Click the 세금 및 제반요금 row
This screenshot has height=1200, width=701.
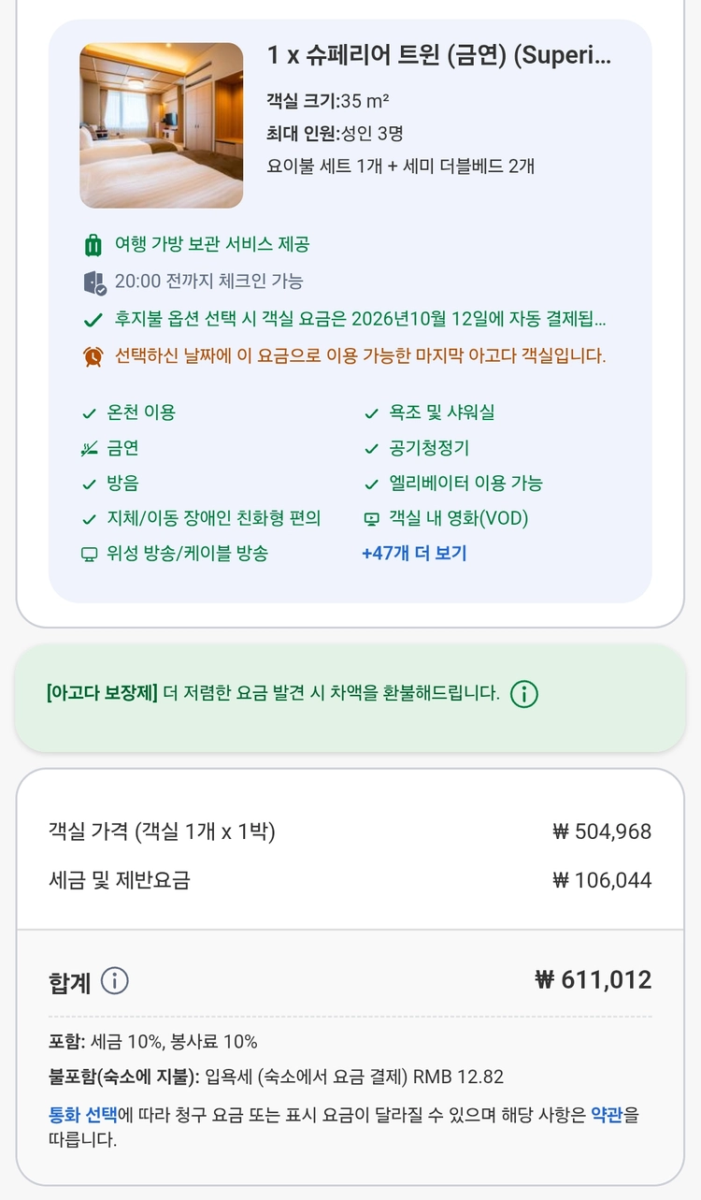pos(350,880)
